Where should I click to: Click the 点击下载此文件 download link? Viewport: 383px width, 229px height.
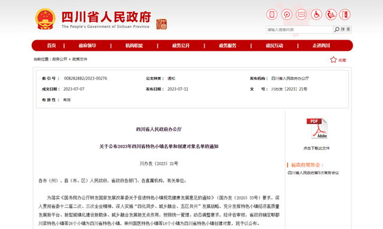(x=317, y=148)
